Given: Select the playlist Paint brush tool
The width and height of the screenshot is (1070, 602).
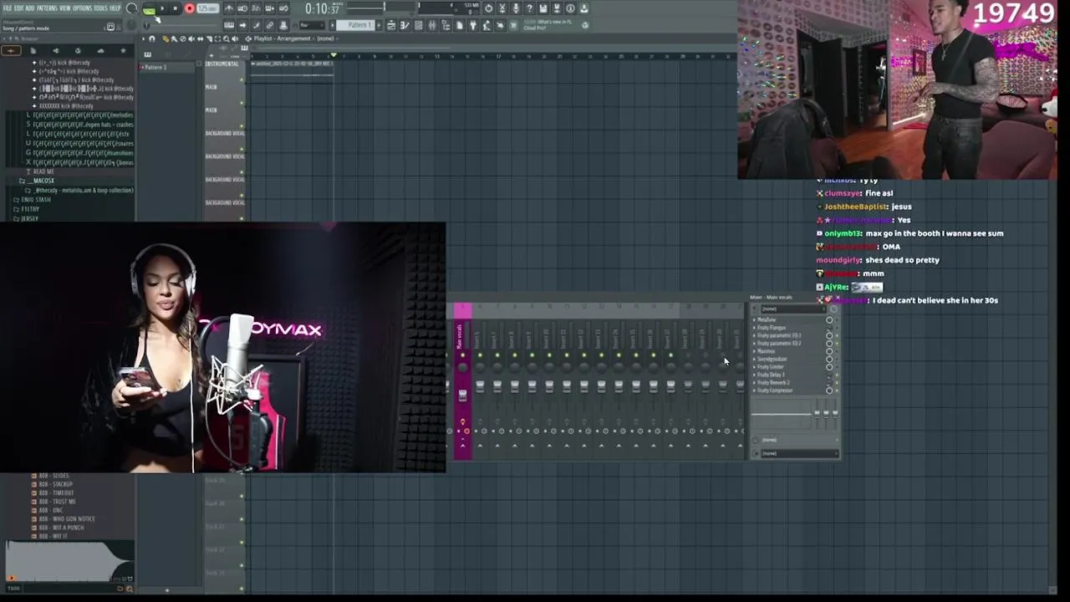Looking at the screenshot, I should 173,39.
